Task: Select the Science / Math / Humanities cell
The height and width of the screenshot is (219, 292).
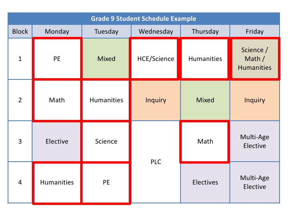Action: pyautogui.click(x=254, y=59)
